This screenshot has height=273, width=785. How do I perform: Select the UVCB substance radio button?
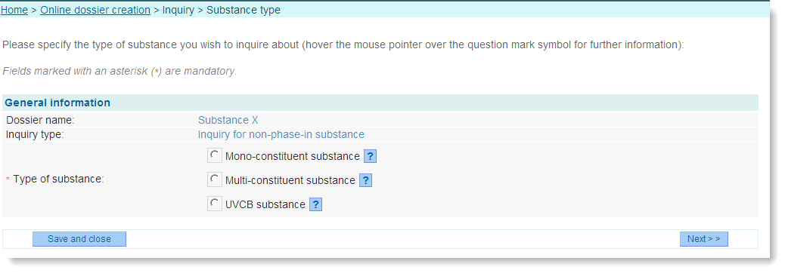point(215,204)
